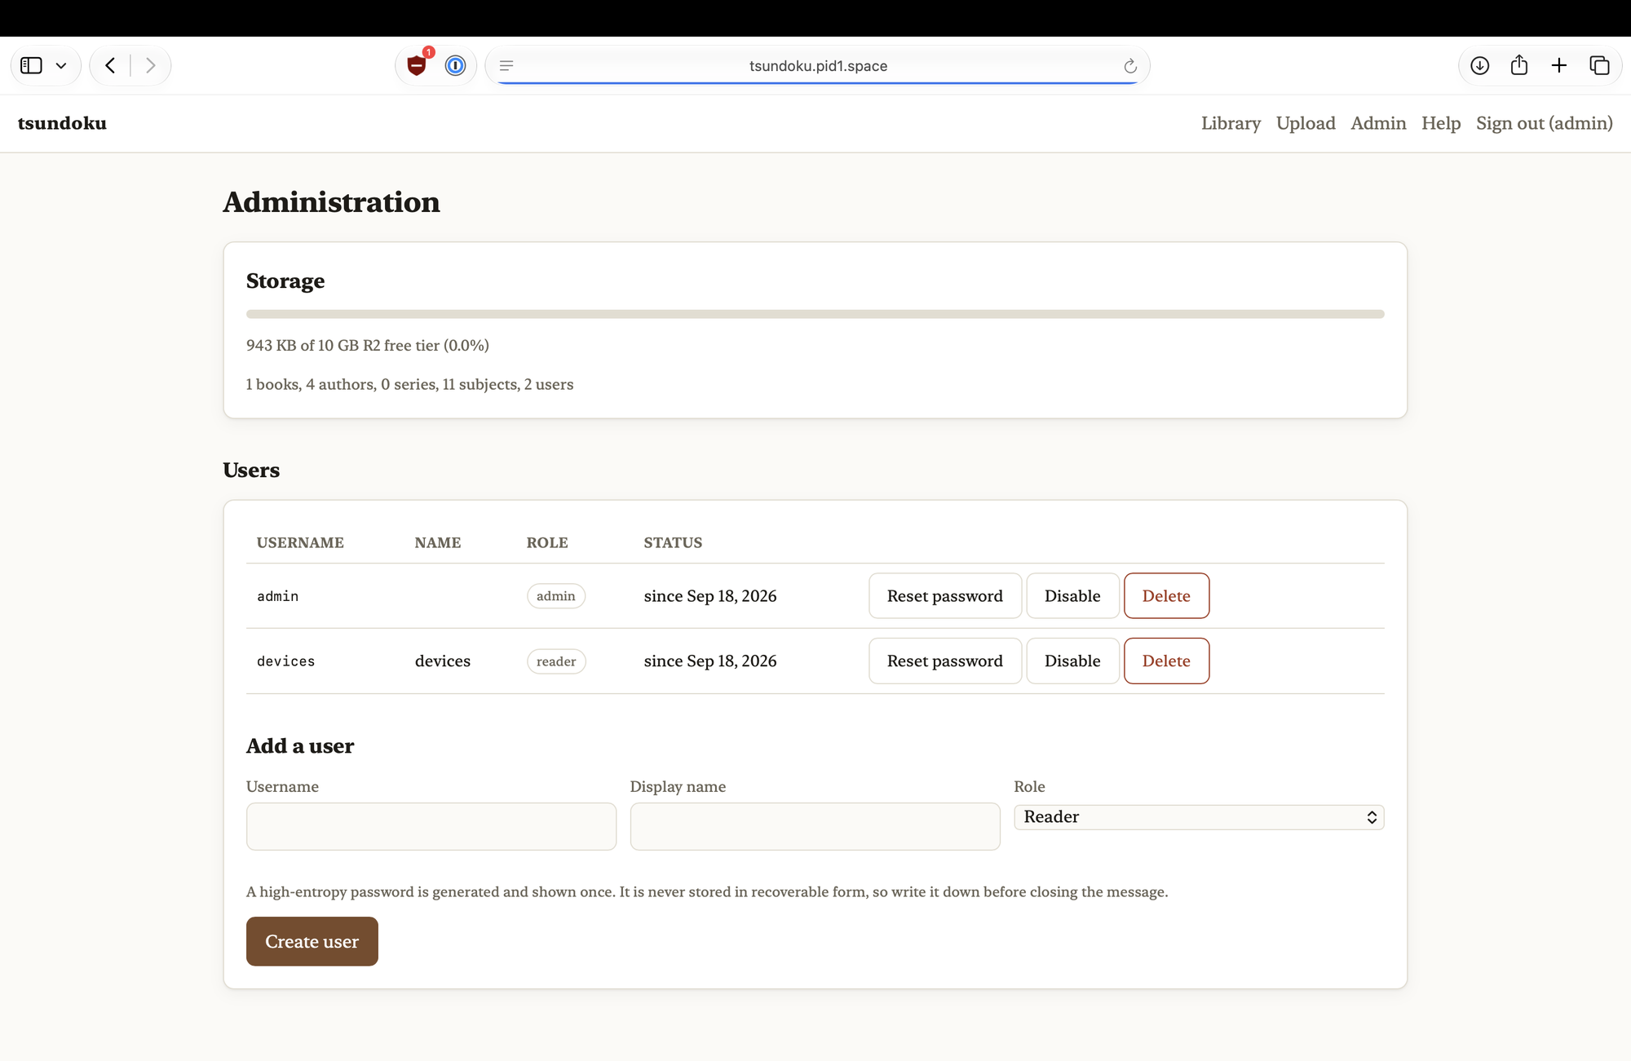This screenshot has height=1061, width=1631.
Task: Click the ROLE column header
Action: (547, 542)
